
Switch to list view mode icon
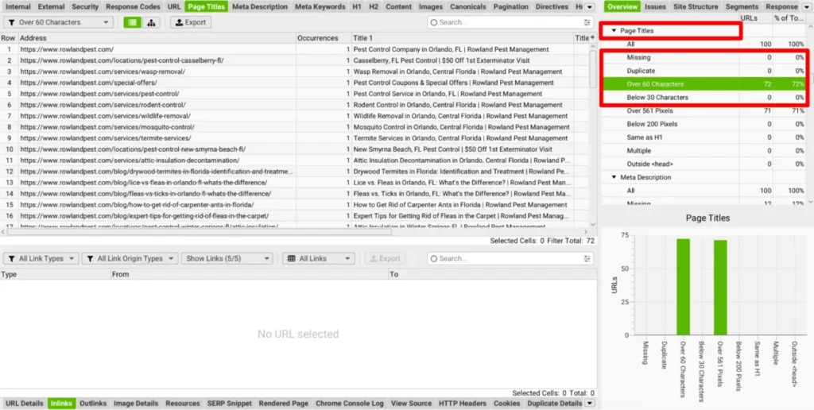[133, 22]
